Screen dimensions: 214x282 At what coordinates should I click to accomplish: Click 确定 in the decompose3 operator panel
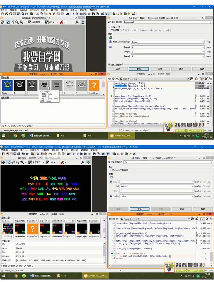118,69
